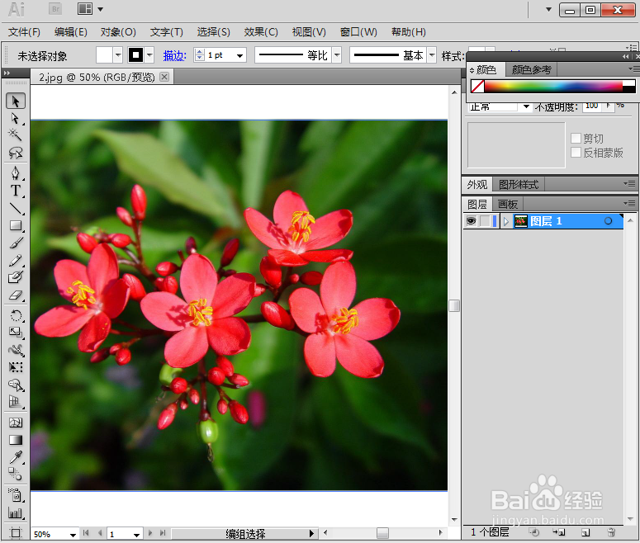Image resolution: width=640 pixels, height=543 pixels.
Task: Close the 2.jpg document tab
Action: pyautogui.click(x=164, y=77)
